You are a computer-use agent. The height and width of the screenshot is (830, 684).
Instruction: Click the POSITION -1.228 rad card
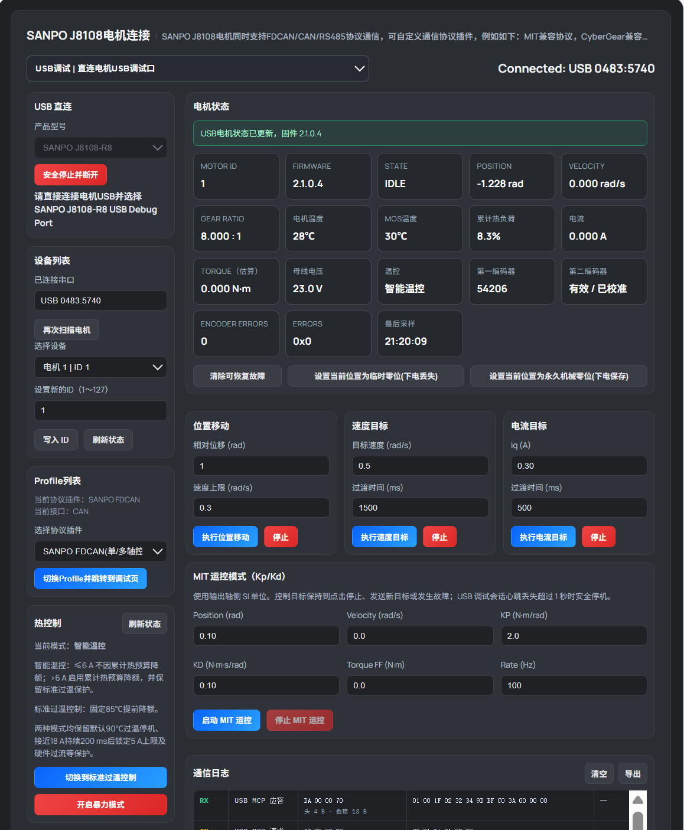pyautogui.click(x=512, y=176)
